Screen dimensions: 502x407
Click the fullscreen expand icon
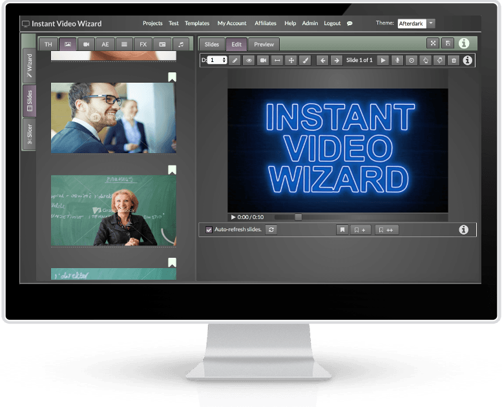point(433,43)
